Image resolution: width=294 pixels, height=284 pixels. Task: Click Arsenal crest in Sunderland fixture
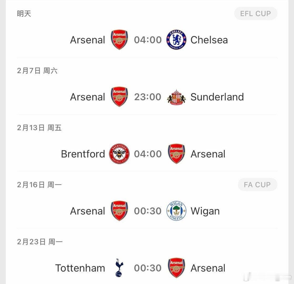(119, 97)
